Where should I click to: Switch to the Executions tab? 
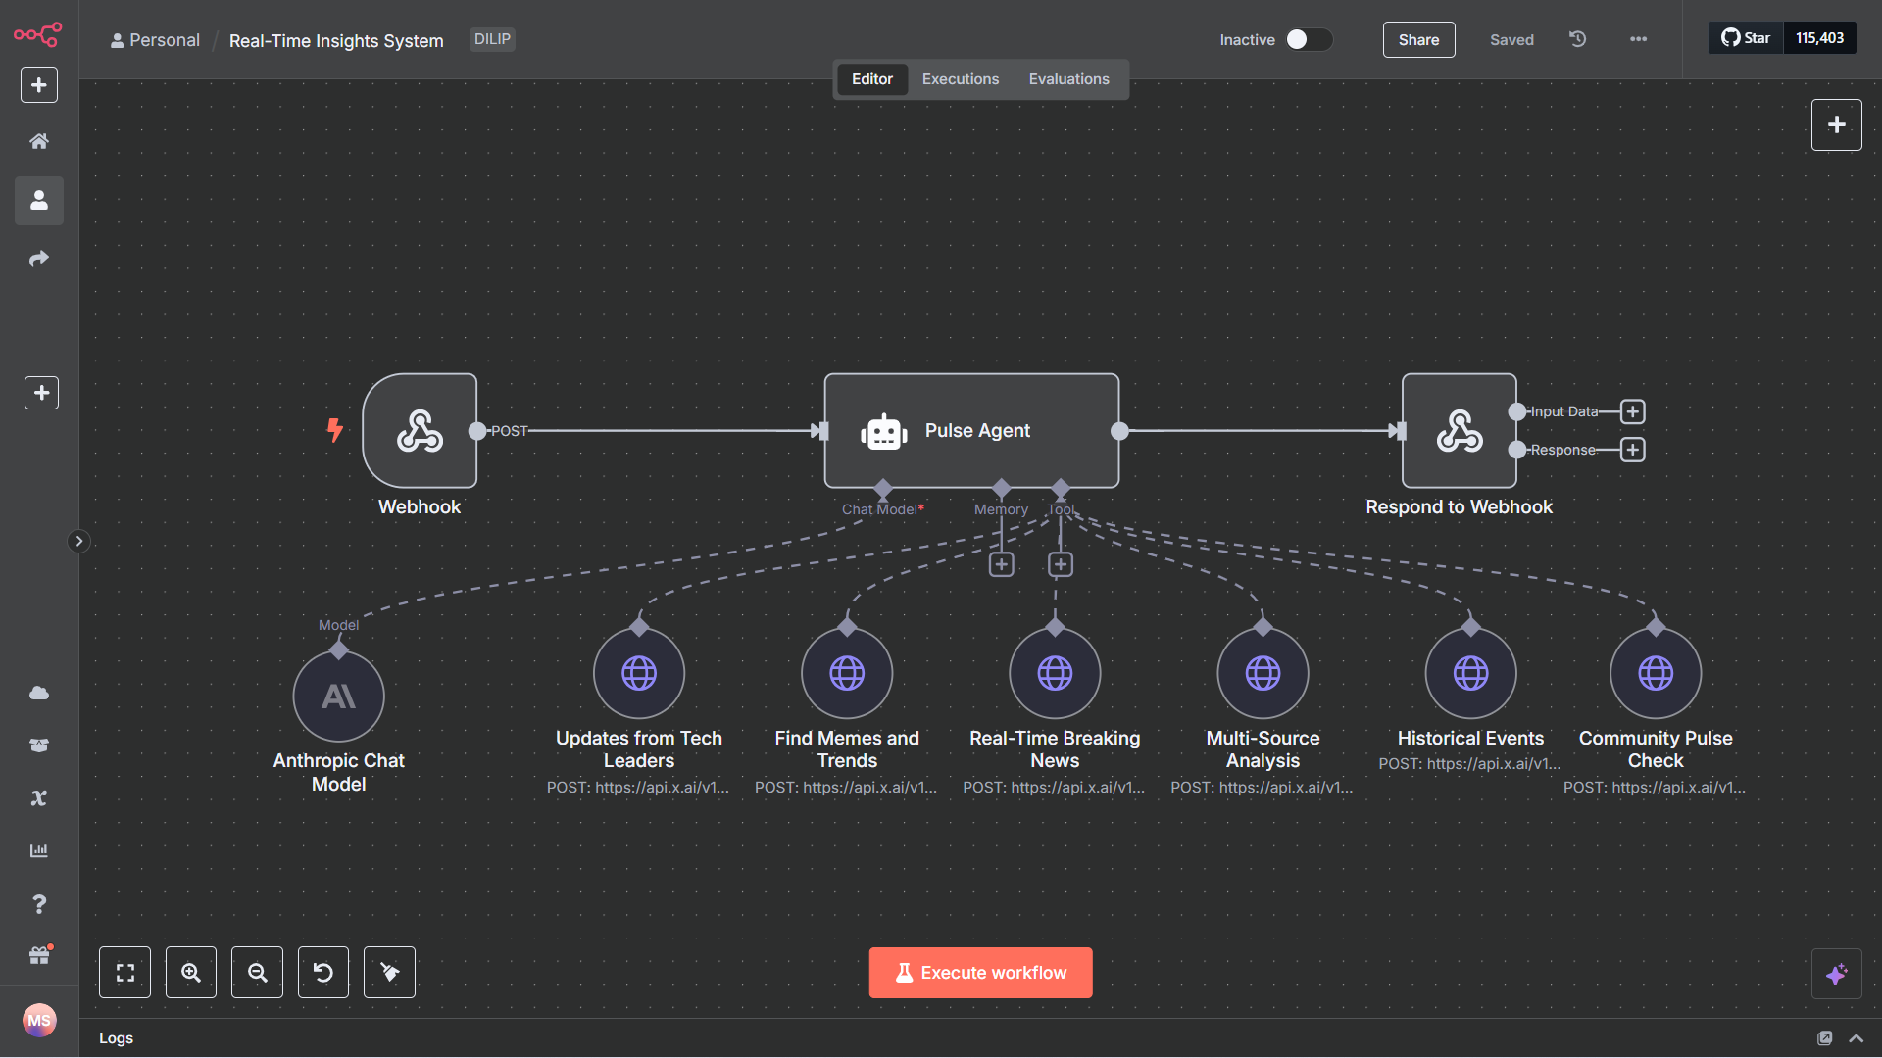[960, 78]
